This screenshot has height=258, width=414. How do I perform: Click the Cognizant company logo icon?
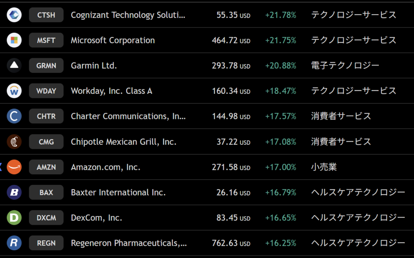(14, 15)
